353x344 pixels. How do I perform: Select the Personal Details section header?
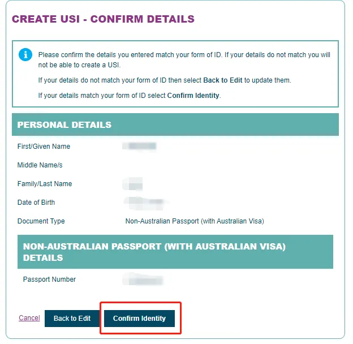(x=64, y=125)
